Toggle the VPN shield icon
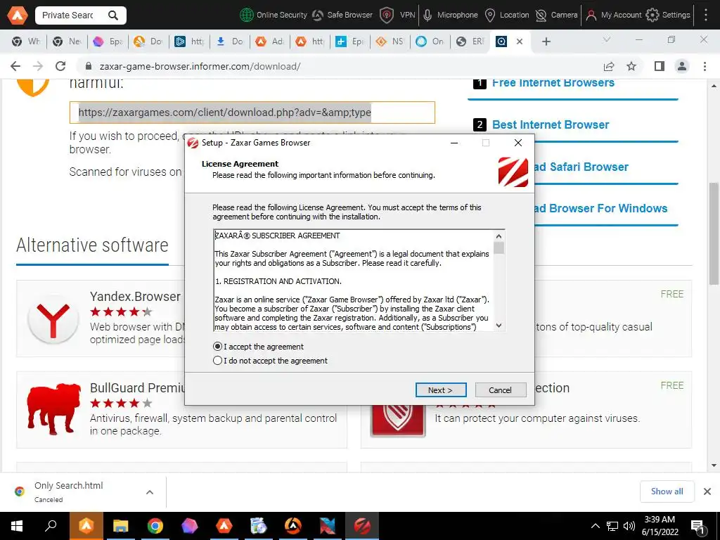The height and width of the screenshot is (540, 720). click(x=387, y=15)
